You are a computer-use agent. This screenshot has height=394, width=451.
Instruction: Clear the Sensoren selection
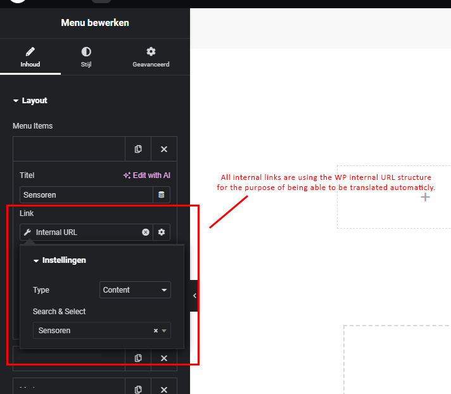pyautogui.click(x=156, y=331)
